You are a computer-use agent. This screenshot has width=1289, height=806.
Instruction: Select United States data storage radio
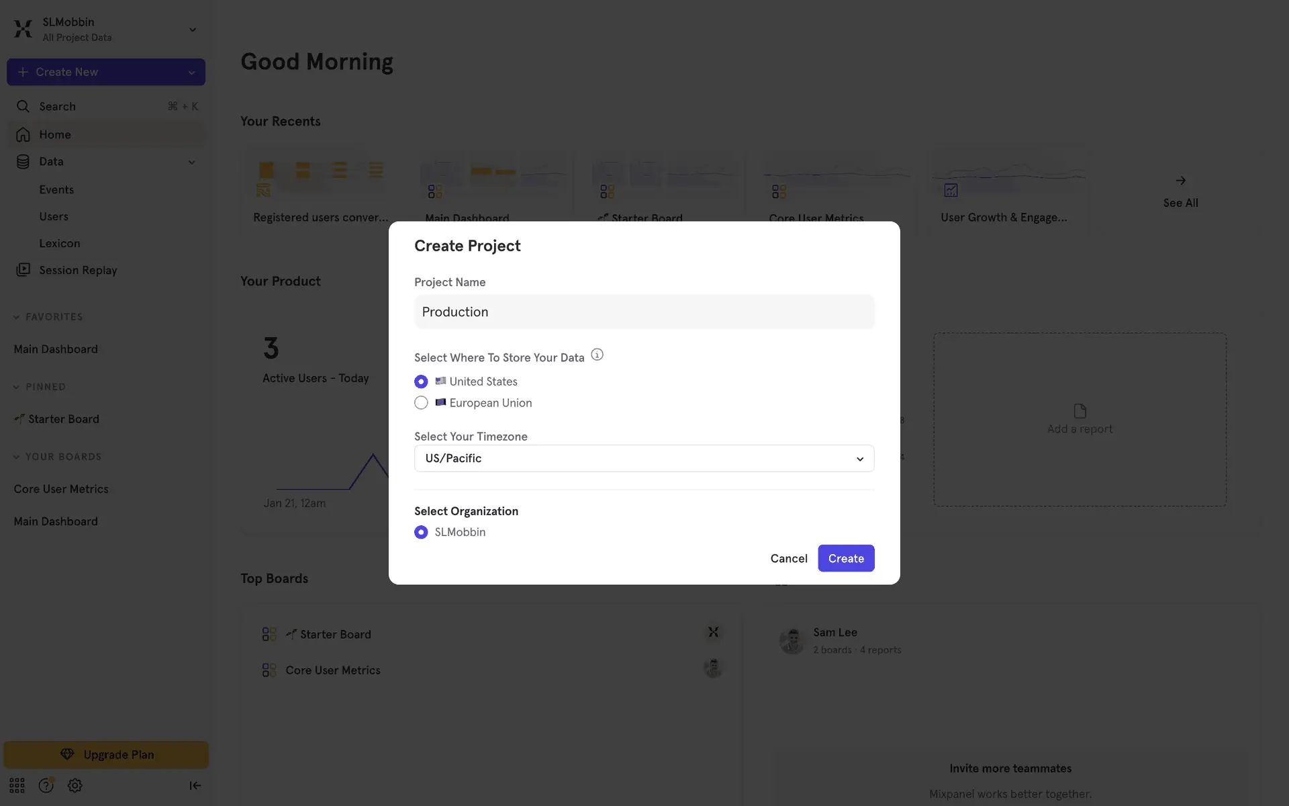[x=421, y=382]
